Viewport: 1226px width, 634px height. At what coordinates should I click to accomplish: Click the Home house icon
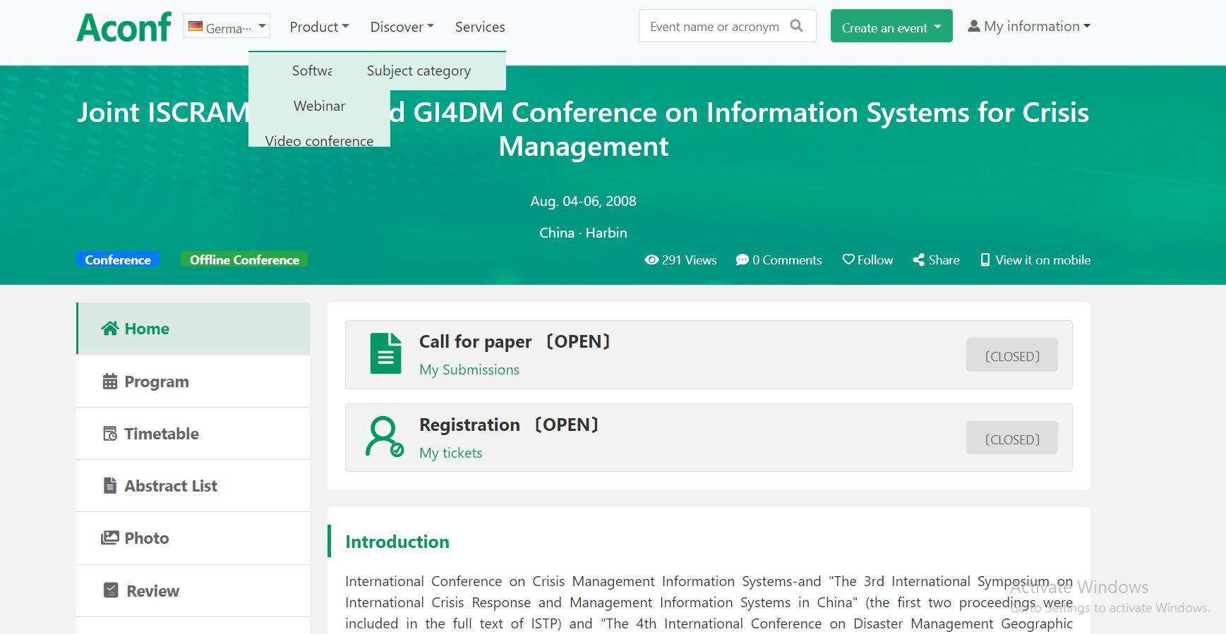pyautogui.click(x=109, y=328)
